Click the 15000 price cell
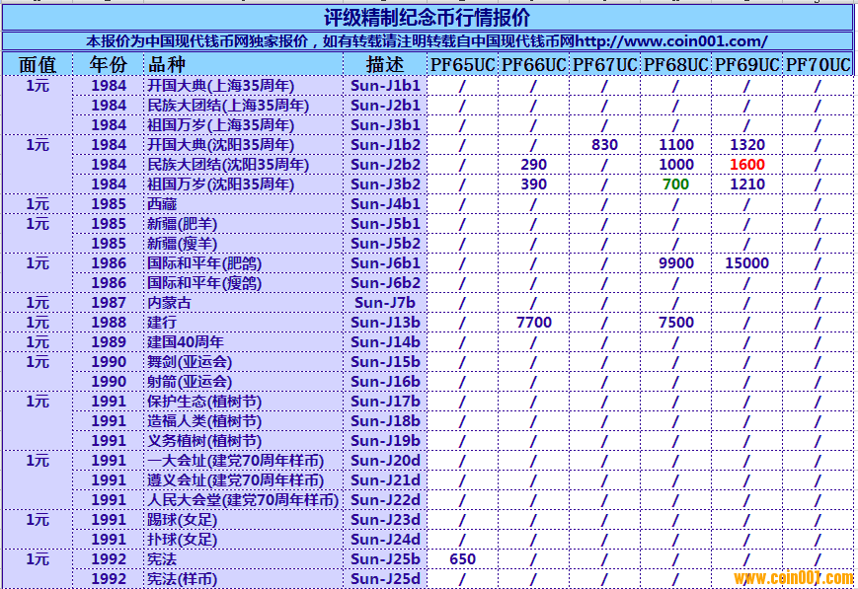The image size is (858, 589). [x=746, y=263]
